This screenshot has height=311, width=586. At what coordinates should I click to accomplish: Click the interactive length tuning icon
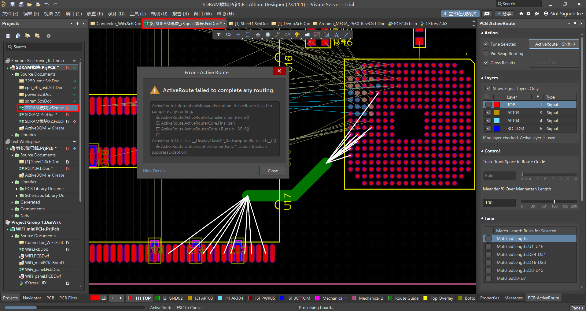tap(287, 35)
